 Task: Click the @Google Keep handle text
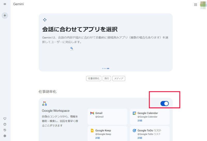click(103, 134)
